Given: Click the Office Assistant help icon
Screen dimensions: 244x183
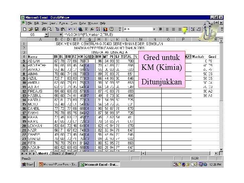Looking at the screenshot, I should pos(111,29).
